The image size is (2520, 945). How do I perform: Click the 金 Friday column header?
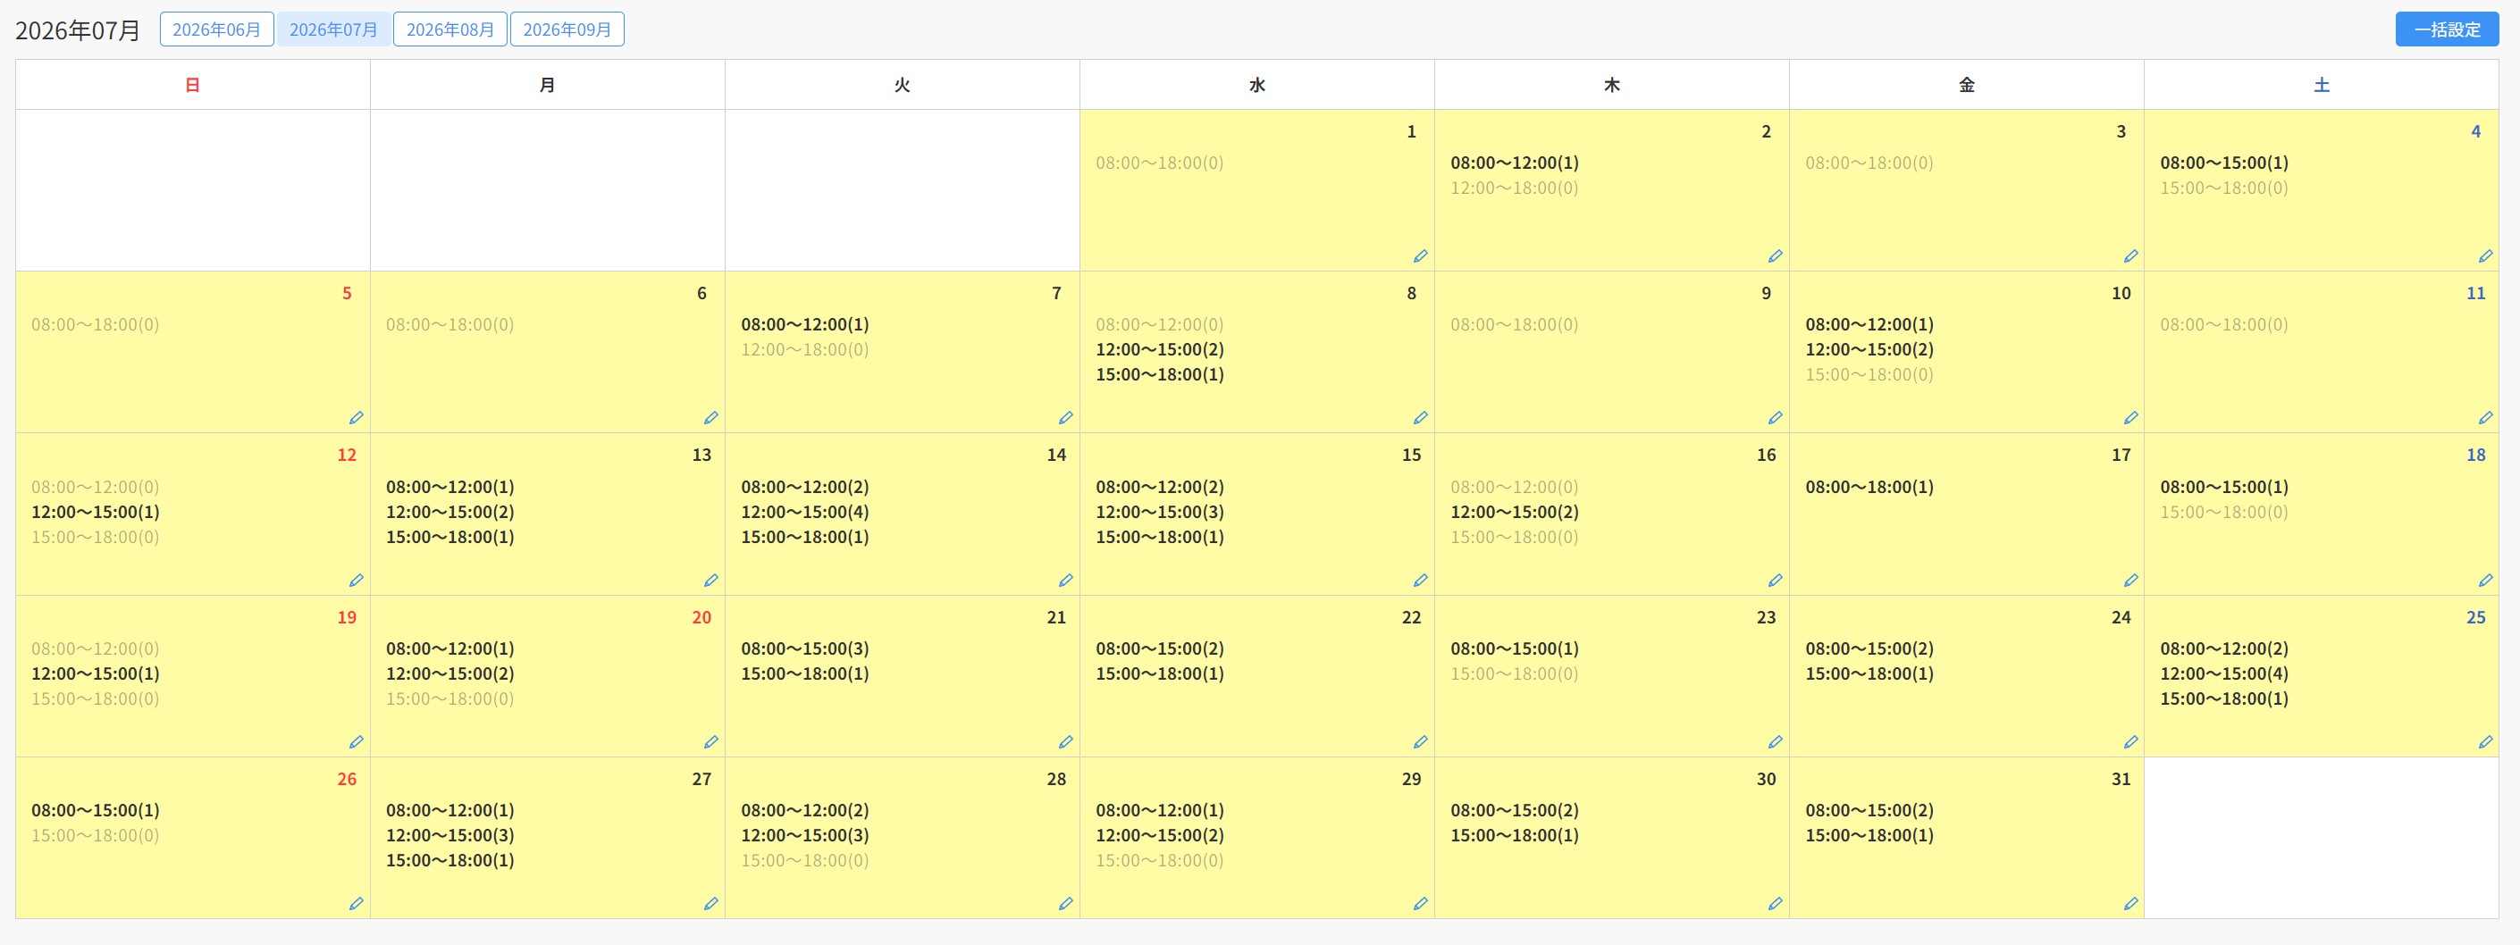(1967, 85)
